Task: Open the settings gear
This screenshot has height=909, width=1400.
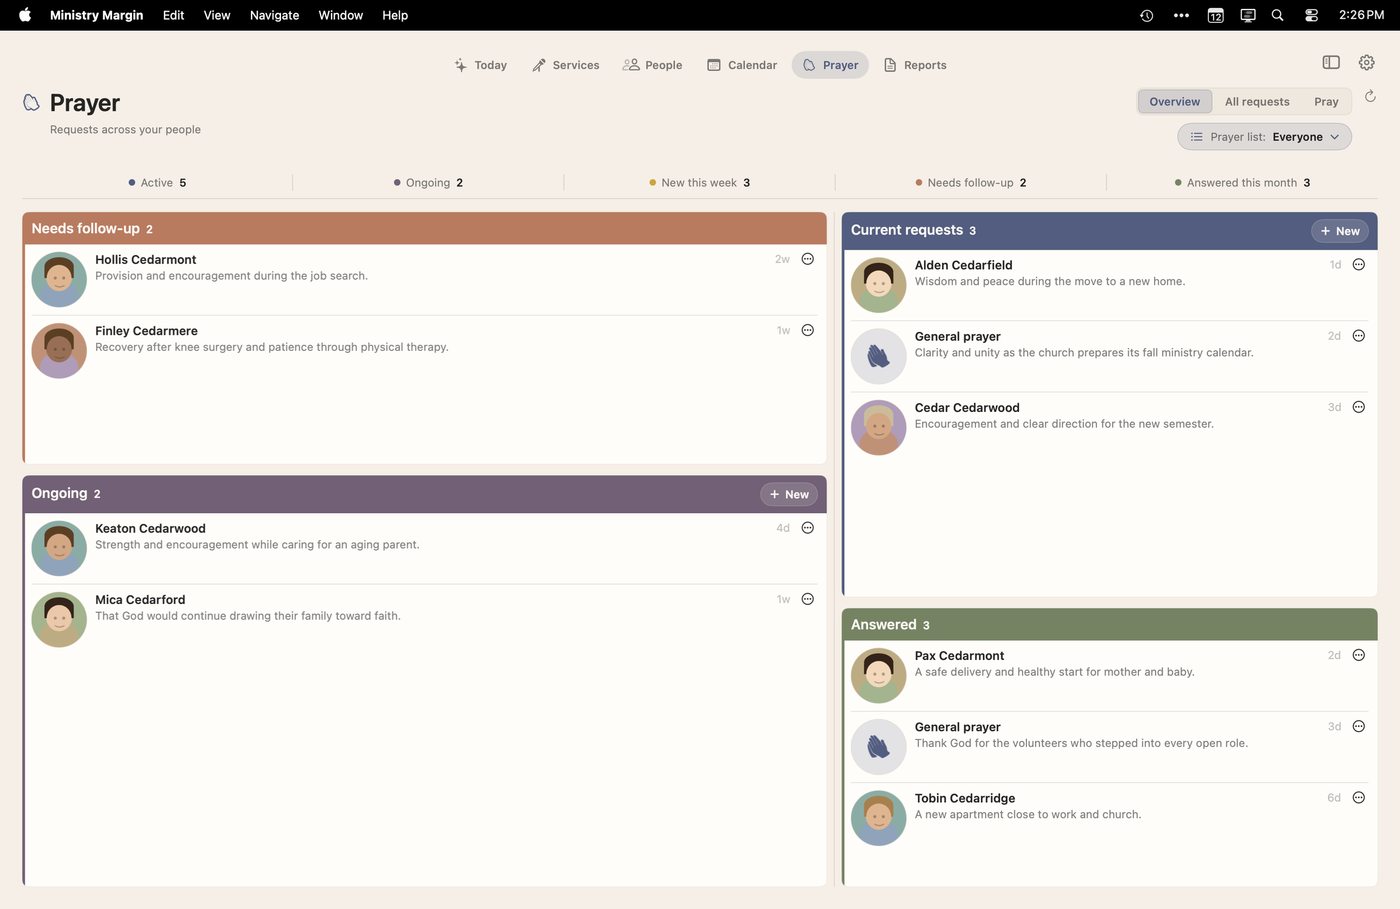Action: [1366, 62]
